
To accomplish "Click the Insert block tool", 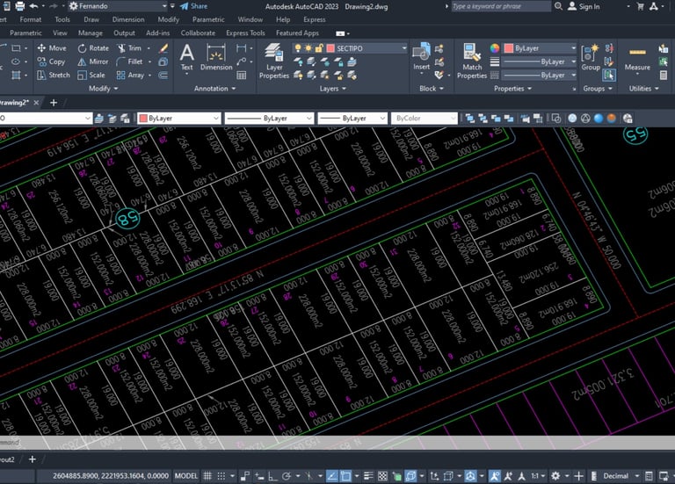I will (422, 56).
